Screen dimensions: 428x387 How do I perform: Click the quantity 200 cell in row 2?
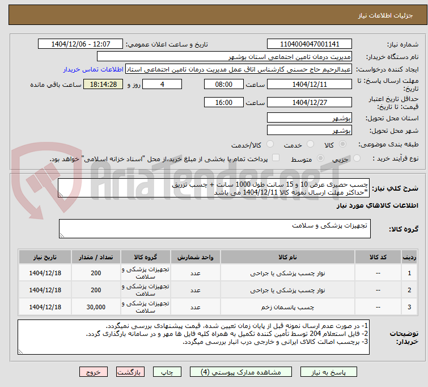(x=96, y=290)
